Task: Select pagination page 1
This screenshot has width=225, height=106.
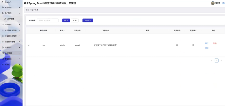Action: point(217,61)
